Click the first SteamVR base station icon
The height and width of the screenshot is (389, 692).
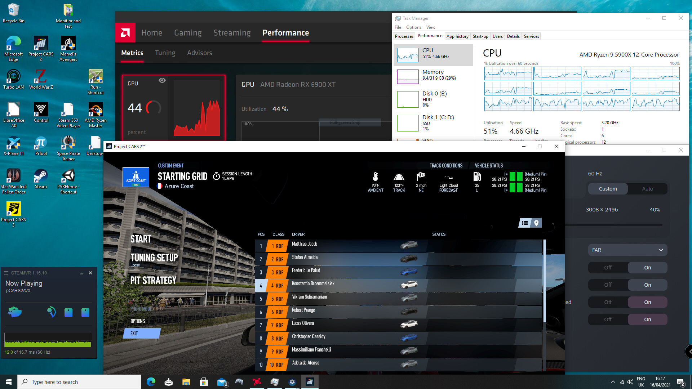[68, 312]
